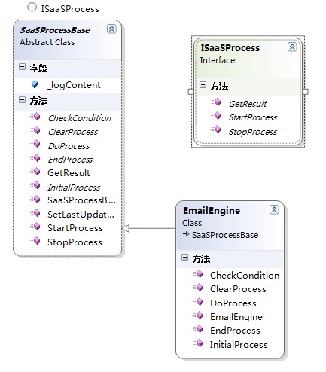Select StartProcess text in ISaaSProcess interface
Screen dimensions: 326x372
[x=253, y=117]
